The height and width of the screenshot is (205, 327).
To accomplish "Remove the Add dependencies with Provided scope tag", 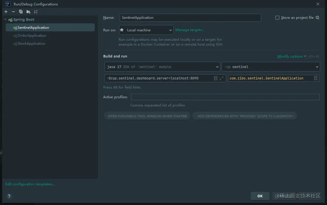I will [293, 116].
